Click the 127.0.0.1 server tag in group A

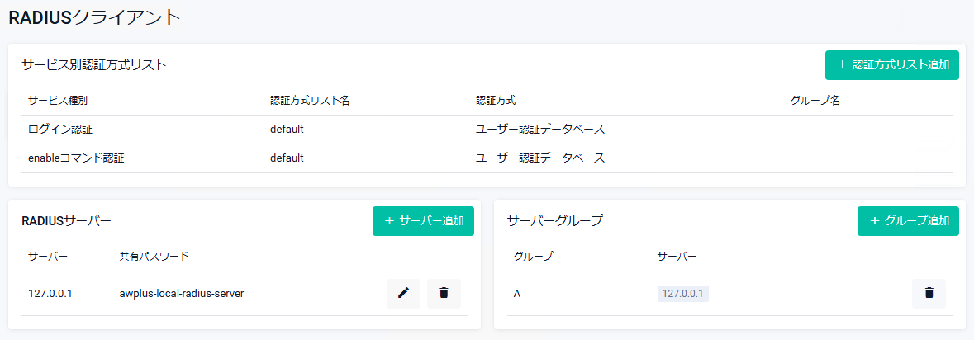pyautogui.click(x=683, y=293)
